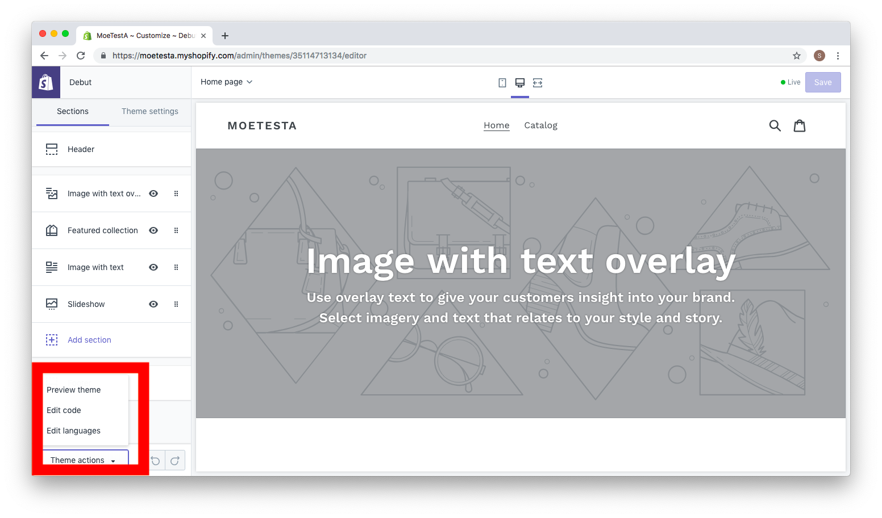Select the fullscreen width preview icon

pyautogui.click(x=538, y=83)
